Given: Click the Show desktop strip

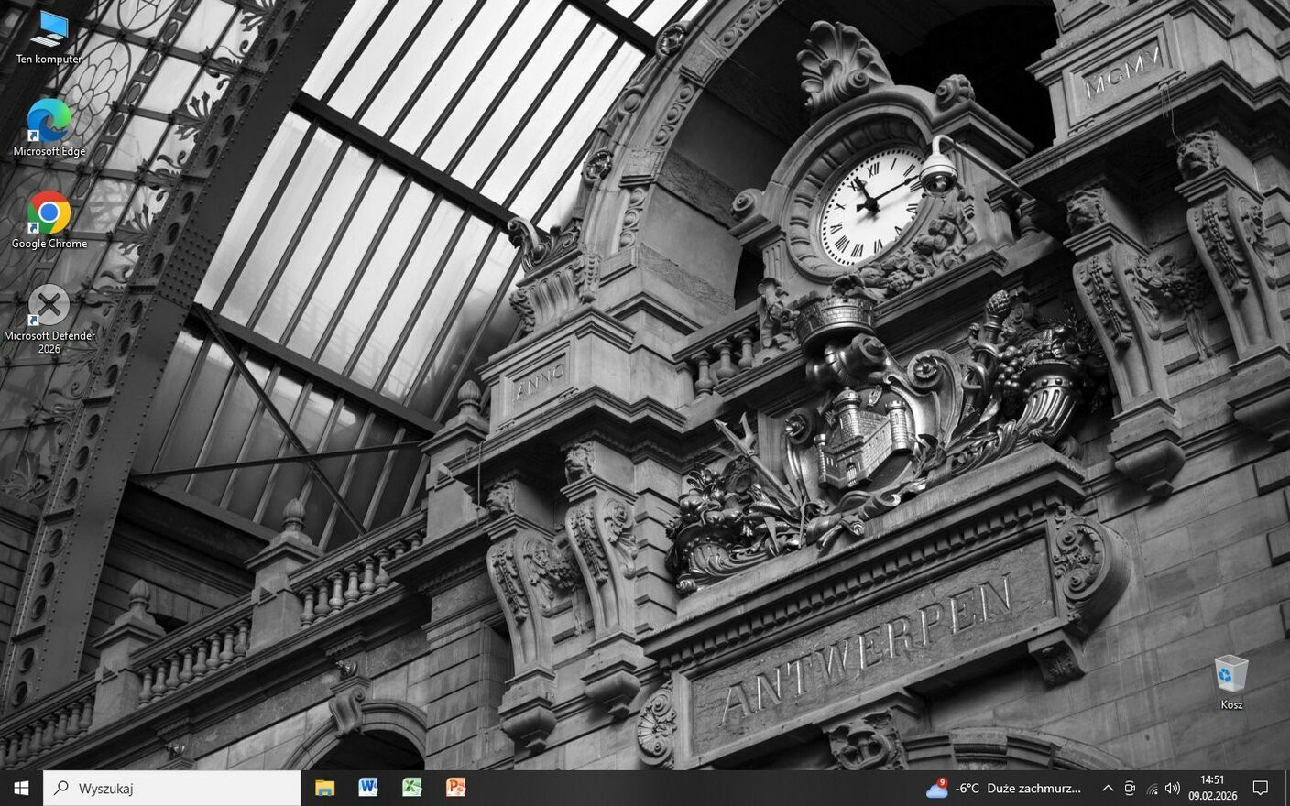Looking at the screenshot, I should 1286,788.
